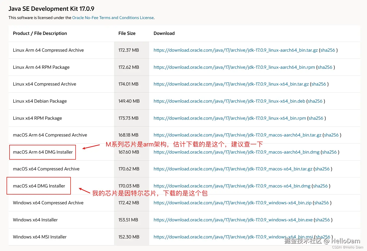This screenshot has width=367, height=251.
Task: Open sha256 for windows-x64_bin.exe
Action: (x=323, y=220)
